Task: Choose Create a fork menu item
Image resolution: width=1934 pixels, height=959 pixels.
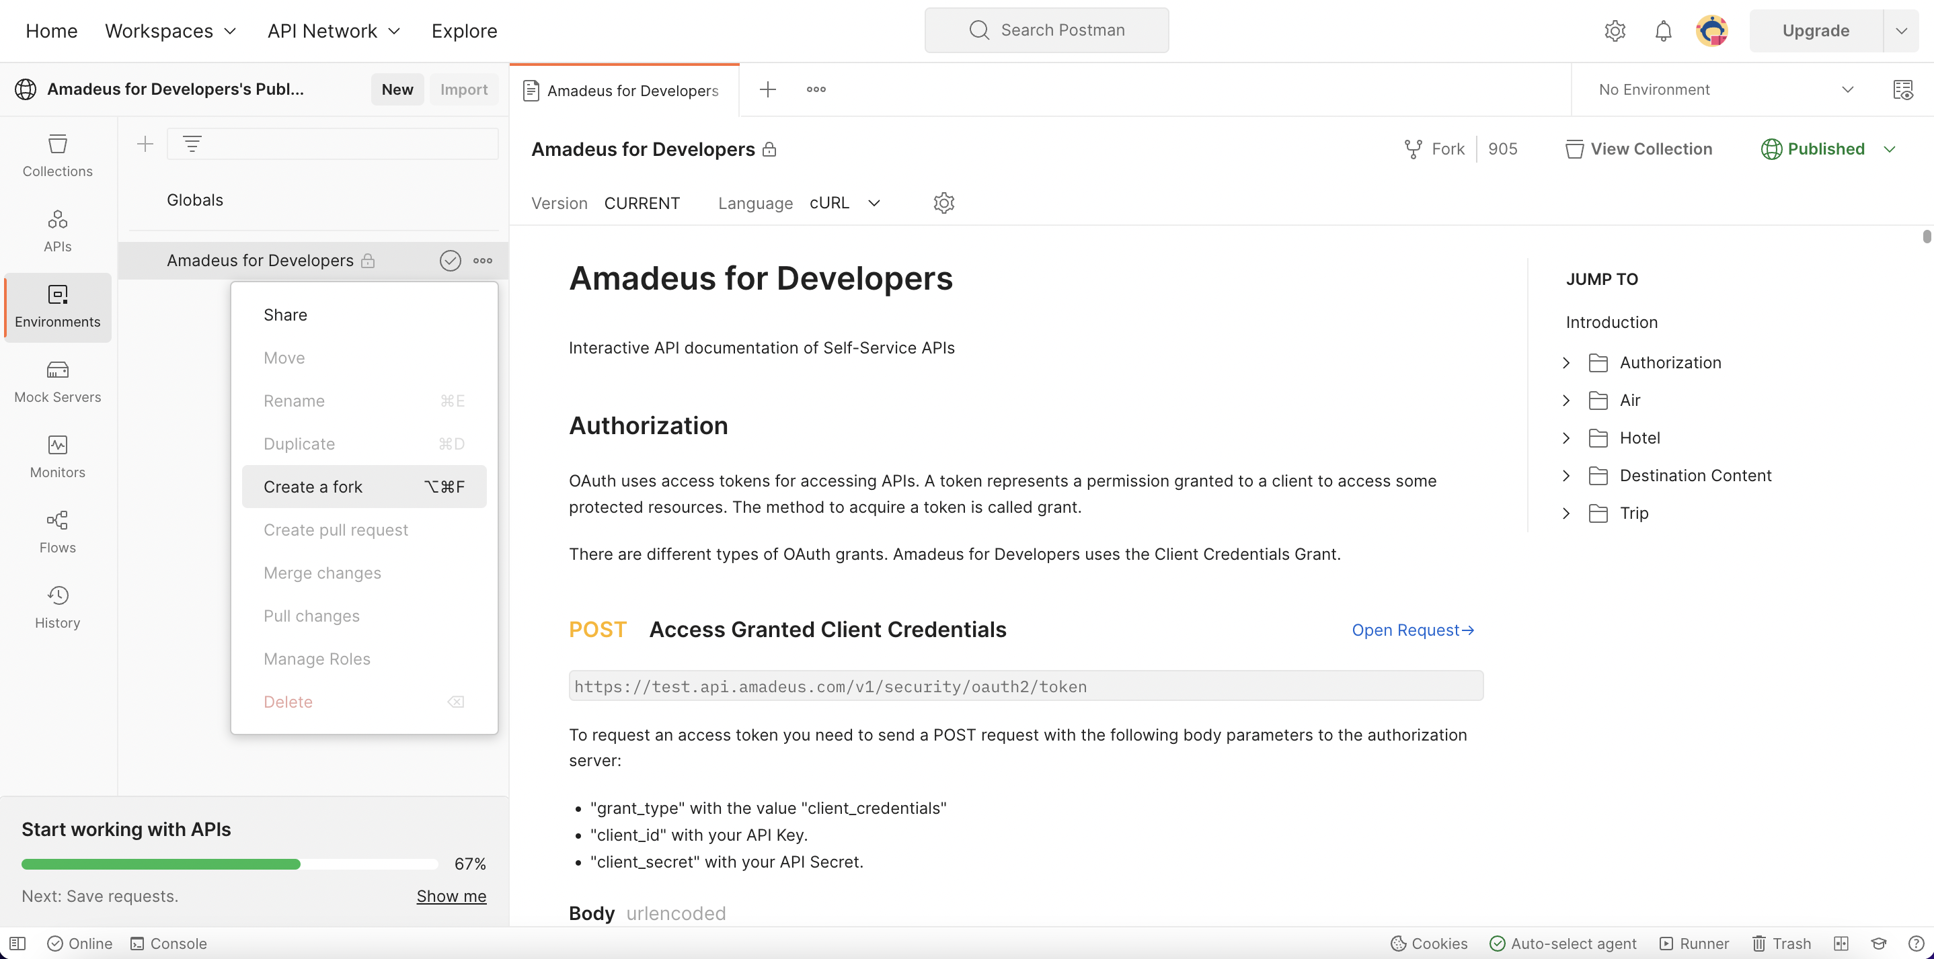Action: click(x=364, y=487)
